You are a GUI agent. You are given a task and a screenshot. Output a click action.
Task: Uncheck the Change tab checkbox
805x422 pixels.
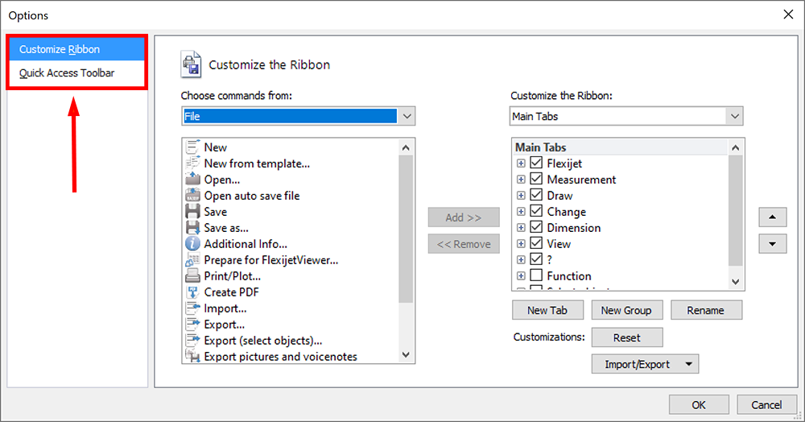(536, 211)
